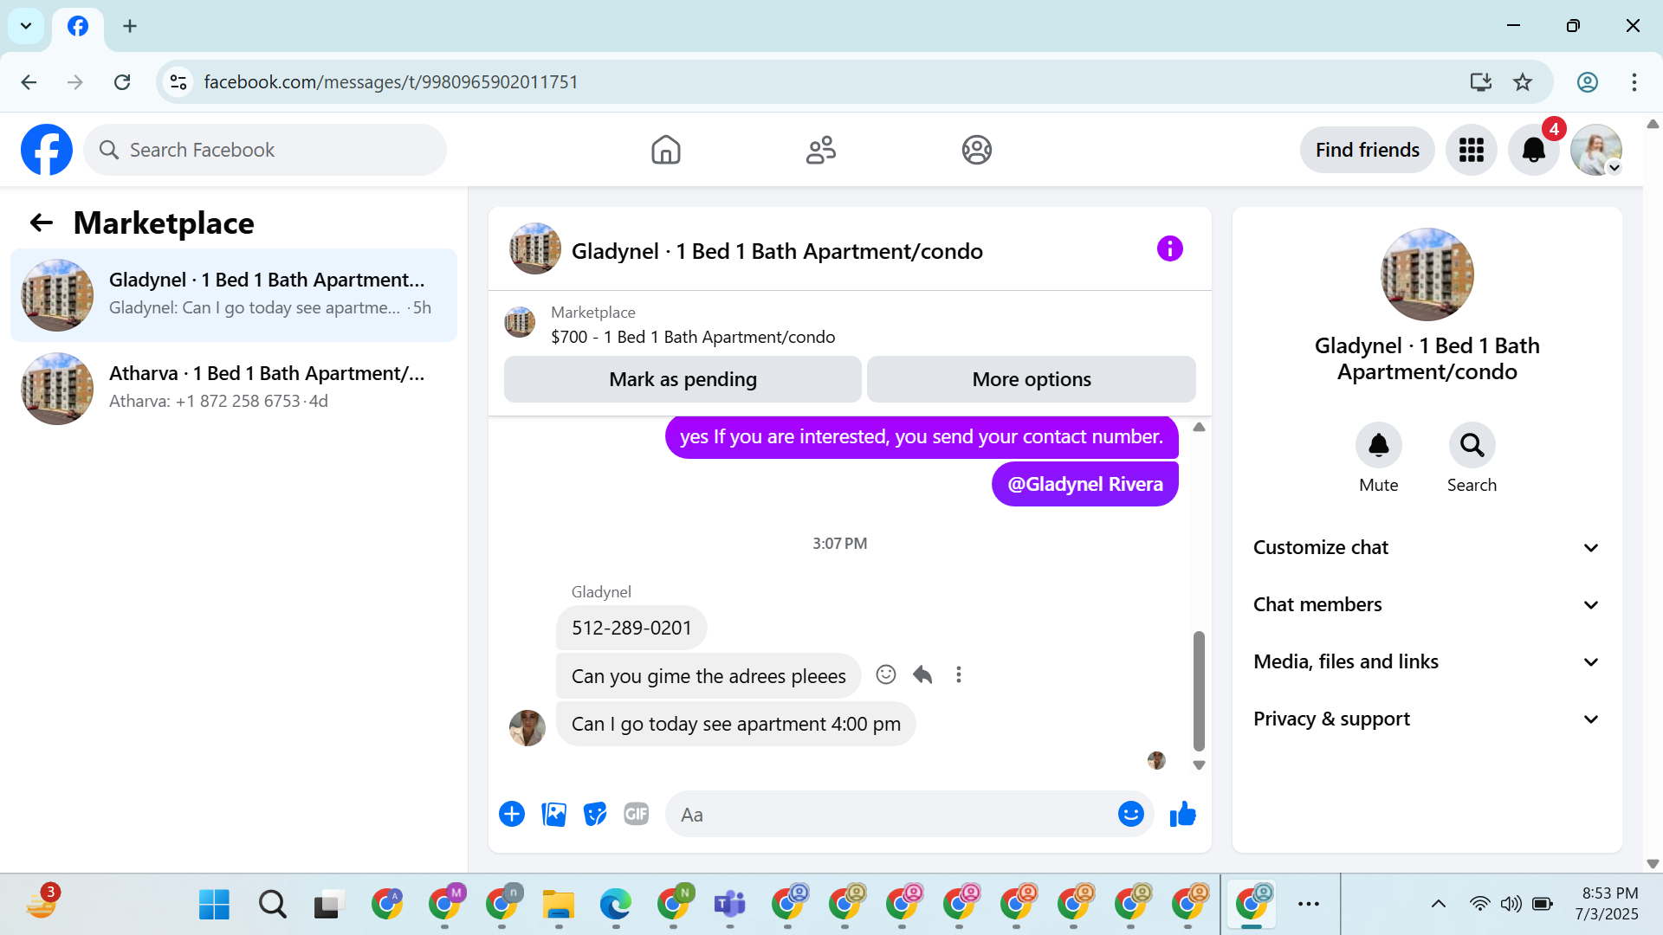Click the Find friends button
Screen dimensions: 1663x935
click(1367, 150)
